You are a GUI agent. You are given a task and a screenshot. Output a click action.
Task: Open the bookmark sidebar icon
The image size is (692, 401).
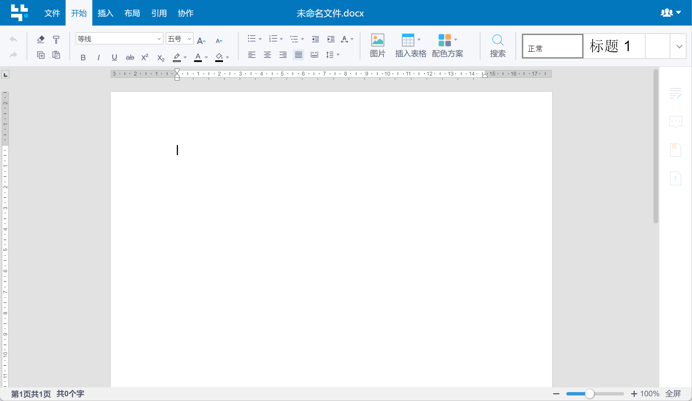tap(676, 150)
